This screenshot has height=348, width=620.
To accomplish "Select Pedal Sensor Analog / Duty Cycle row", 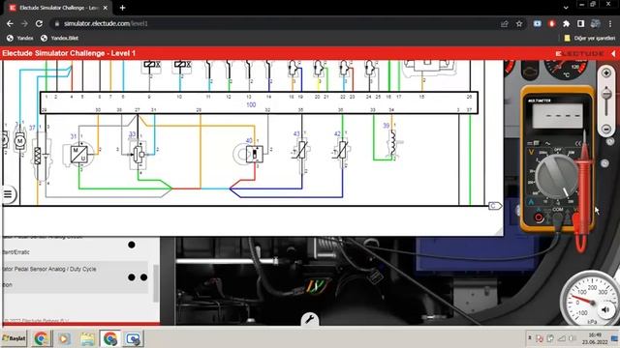I will 75,276.
